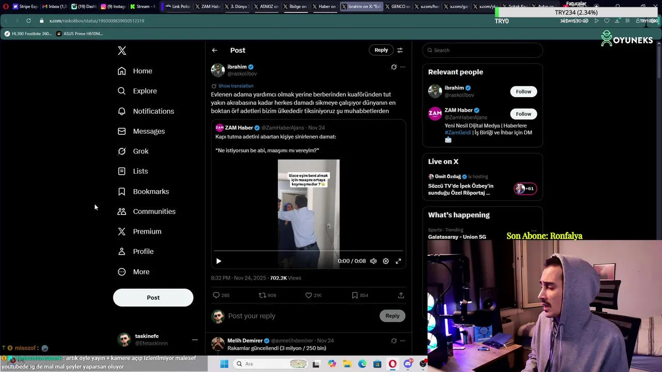This screenshot has width=662, height=372.
Task: Open Discord from the taskbar
Action: click(x=408, y=364)
